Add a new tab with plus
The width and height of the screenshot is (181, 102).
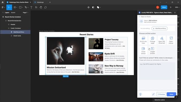point(50,2)
